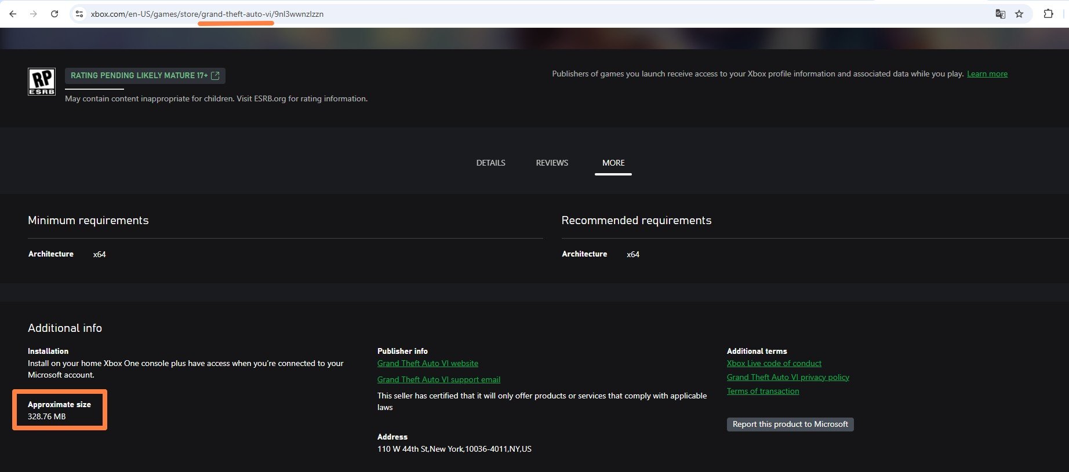Click the xbox.com address bar URL
The image size is (1069, 472).
tap(207, 14)
